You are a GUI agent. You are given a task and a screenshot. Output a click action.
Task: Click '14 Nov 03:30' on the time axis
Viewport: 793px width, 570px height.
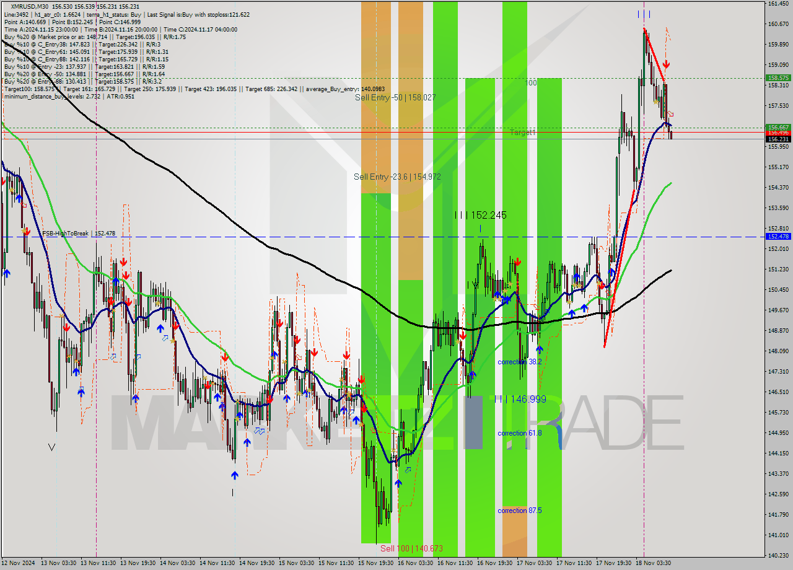[x=178, y=564]
